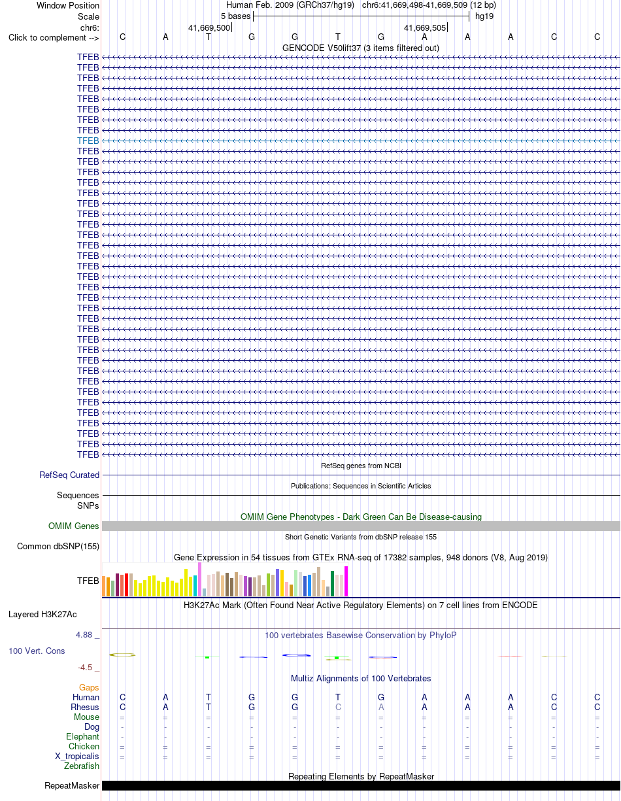Click the 41,669,505 coordinate label
621x801 pixels.
(x=426, y=28)
